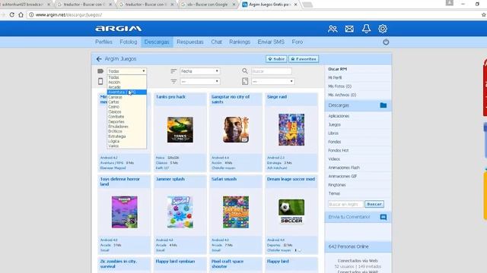Select Deportes in category list
The height and width of the screenshot is (273, 487).
click(x=127, y=121)
